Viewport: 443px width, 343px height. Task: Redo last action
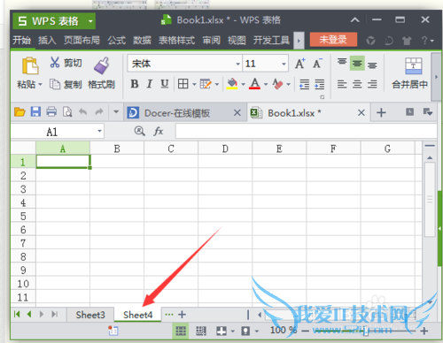click(99, 112)
